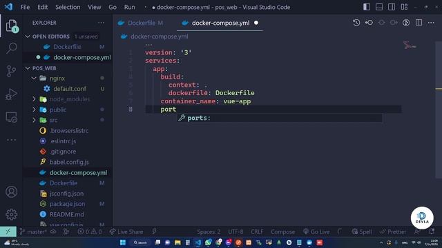This screenshot has height=248, width=442.
Task: Open the Accounts icon
Action: [x=11, y=192]
